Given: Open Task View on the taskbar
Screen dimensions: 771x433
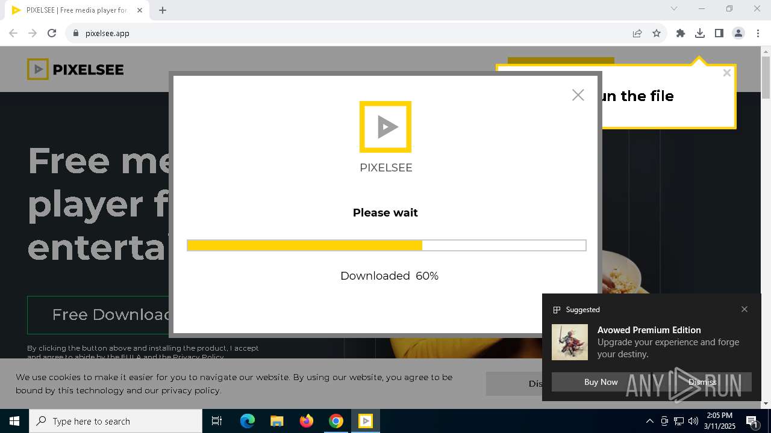Looking at the screenshot, I should coord(217,421).
